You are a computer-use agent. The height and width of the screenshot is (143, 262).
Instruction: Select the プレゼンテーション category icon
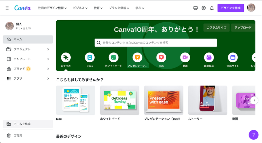[x=137, y=57]
